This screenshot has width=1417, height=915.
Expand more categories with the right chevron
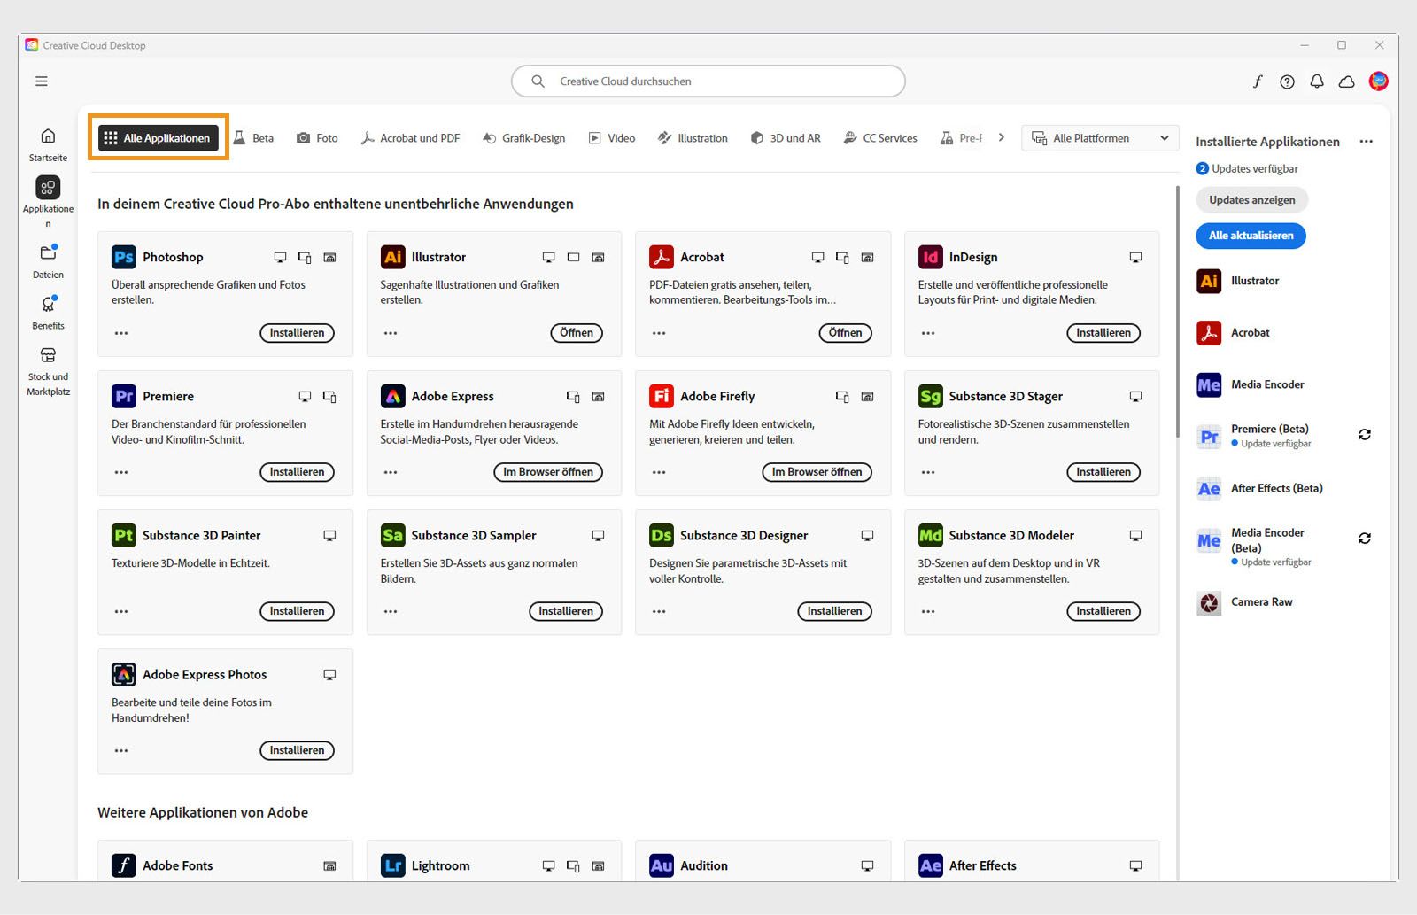(1001, 137)
